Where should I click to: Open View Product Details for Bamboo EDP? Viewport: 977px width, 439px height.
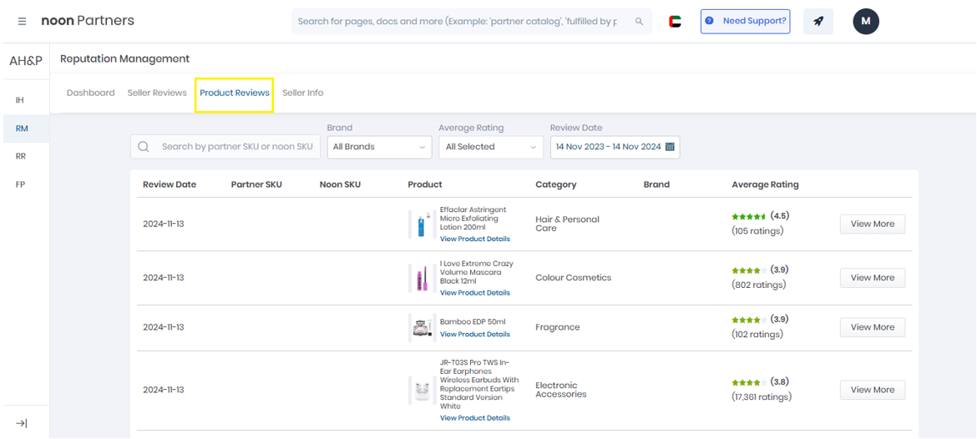(475, 335)
